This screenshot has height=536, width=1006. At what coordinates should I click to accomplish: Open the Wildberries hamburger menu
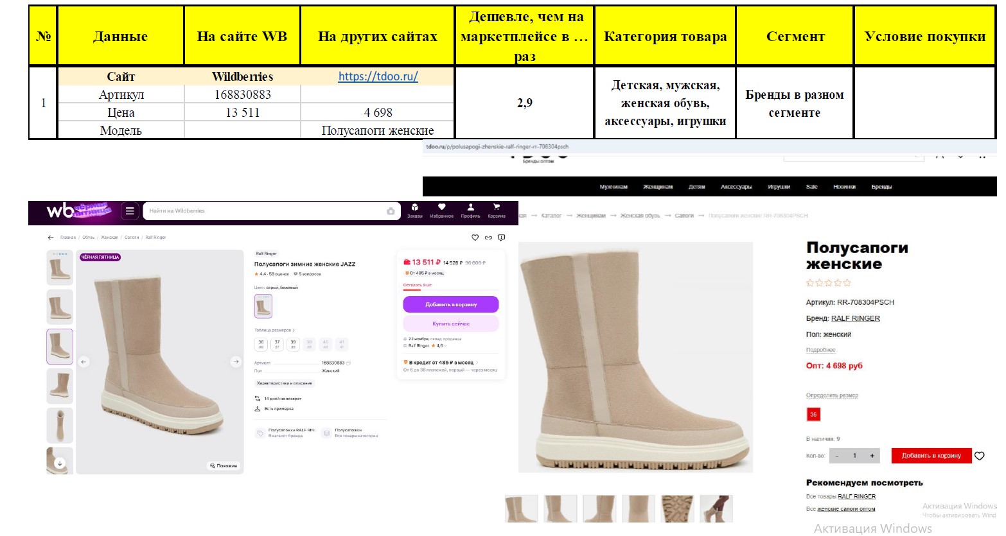pos(130,211)
